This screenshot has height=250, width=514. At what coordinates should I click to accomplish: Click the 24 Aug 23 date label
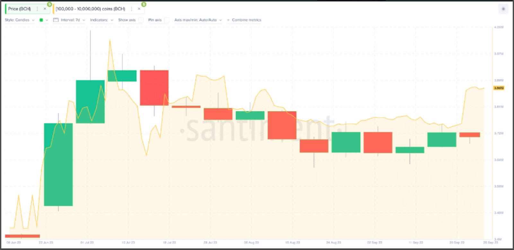(x=334, y=243)
